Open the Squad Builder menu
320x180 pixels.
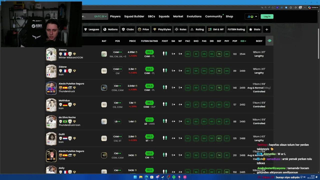click(134, 16)
